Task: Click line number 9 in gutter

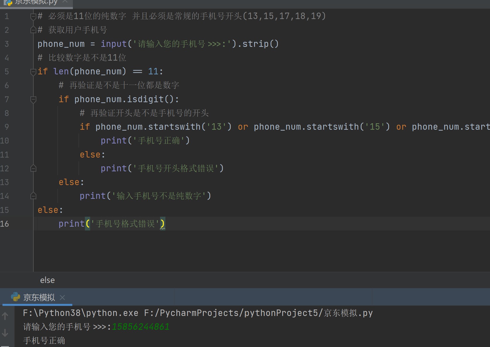Action: point(6,127)
